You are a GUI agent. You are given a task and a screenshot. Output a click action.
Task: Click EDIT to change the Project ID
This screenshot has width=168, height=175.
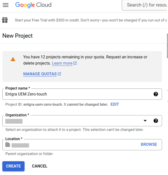click(115, 104)
